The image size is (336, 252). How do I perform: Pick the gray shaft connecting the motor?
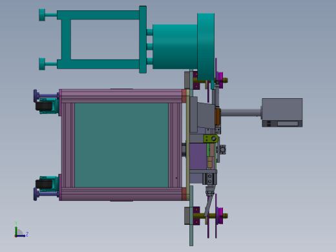click(x=241, y=112)
